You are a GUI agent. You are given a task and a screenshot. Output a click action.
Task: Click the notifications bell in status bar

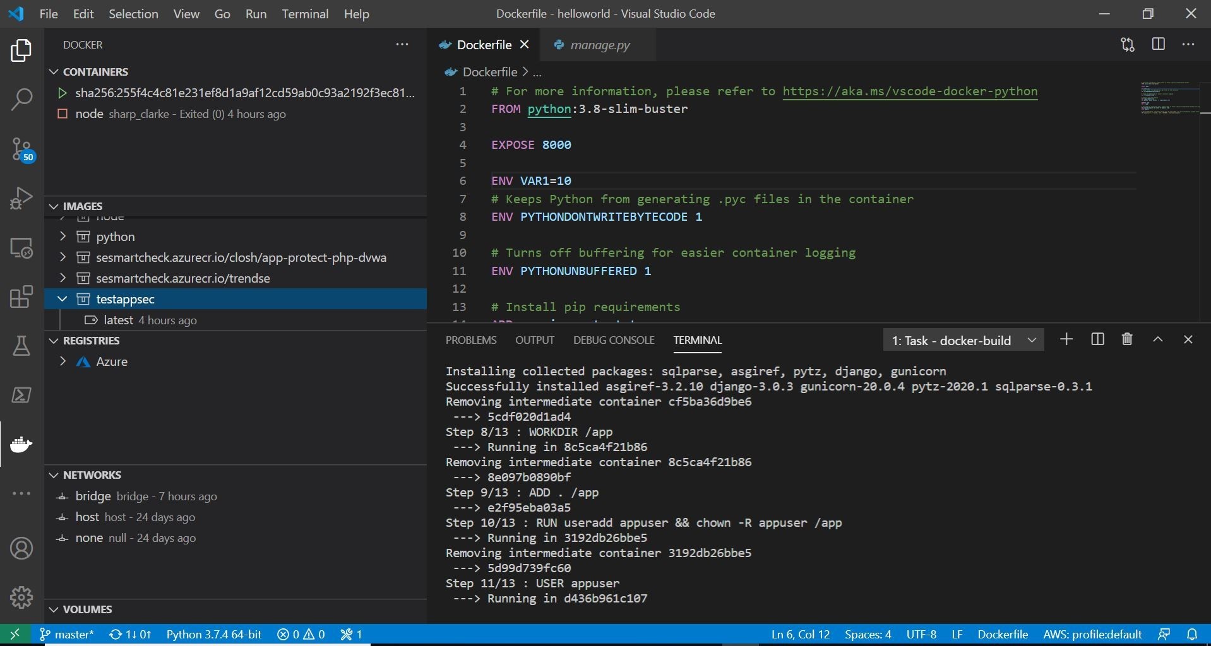1192,634
